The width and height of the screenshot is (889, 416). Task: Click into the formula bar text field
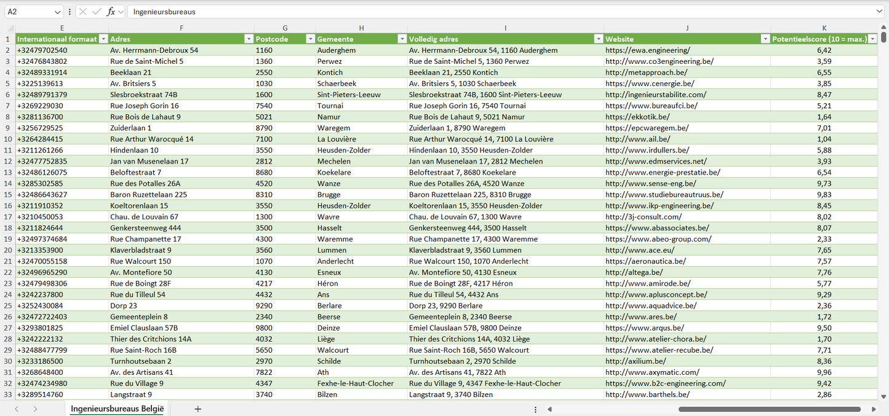click(492, 12)
